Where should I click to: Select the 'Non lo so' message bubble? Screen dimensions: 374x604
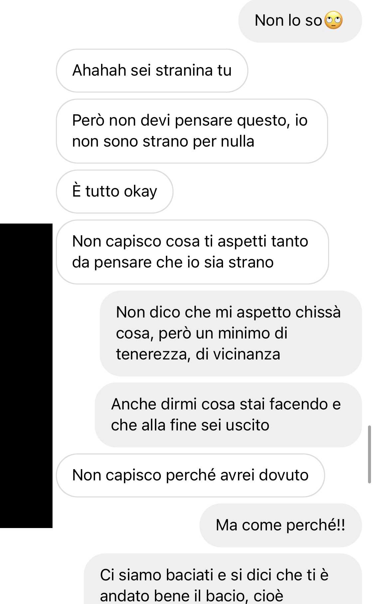[x=300, y=21]
